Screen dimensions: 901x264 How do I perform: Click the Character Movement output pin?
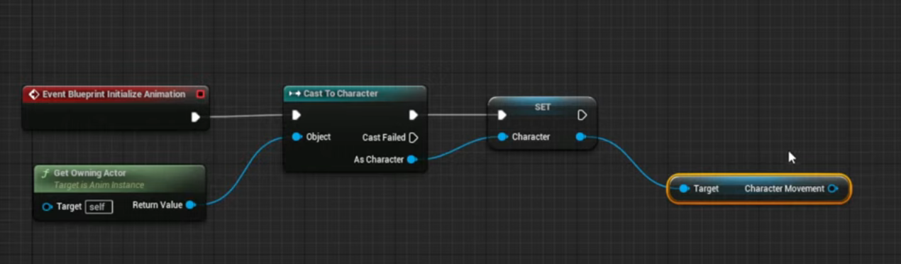(833, 189)
